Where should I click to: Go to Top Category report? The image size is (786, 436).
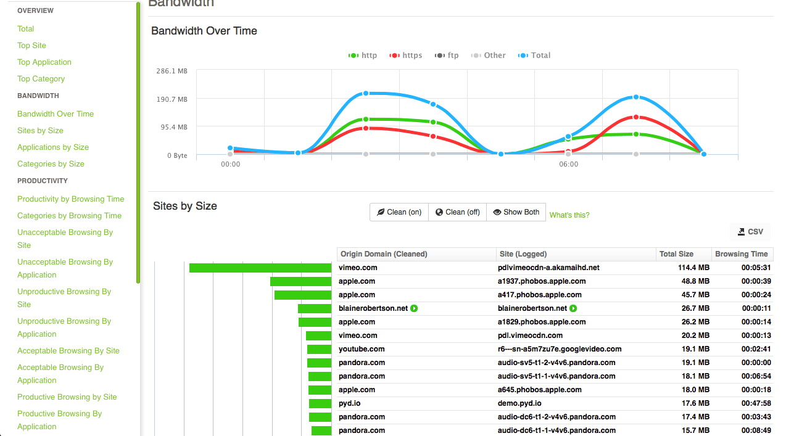click(41, 79)
